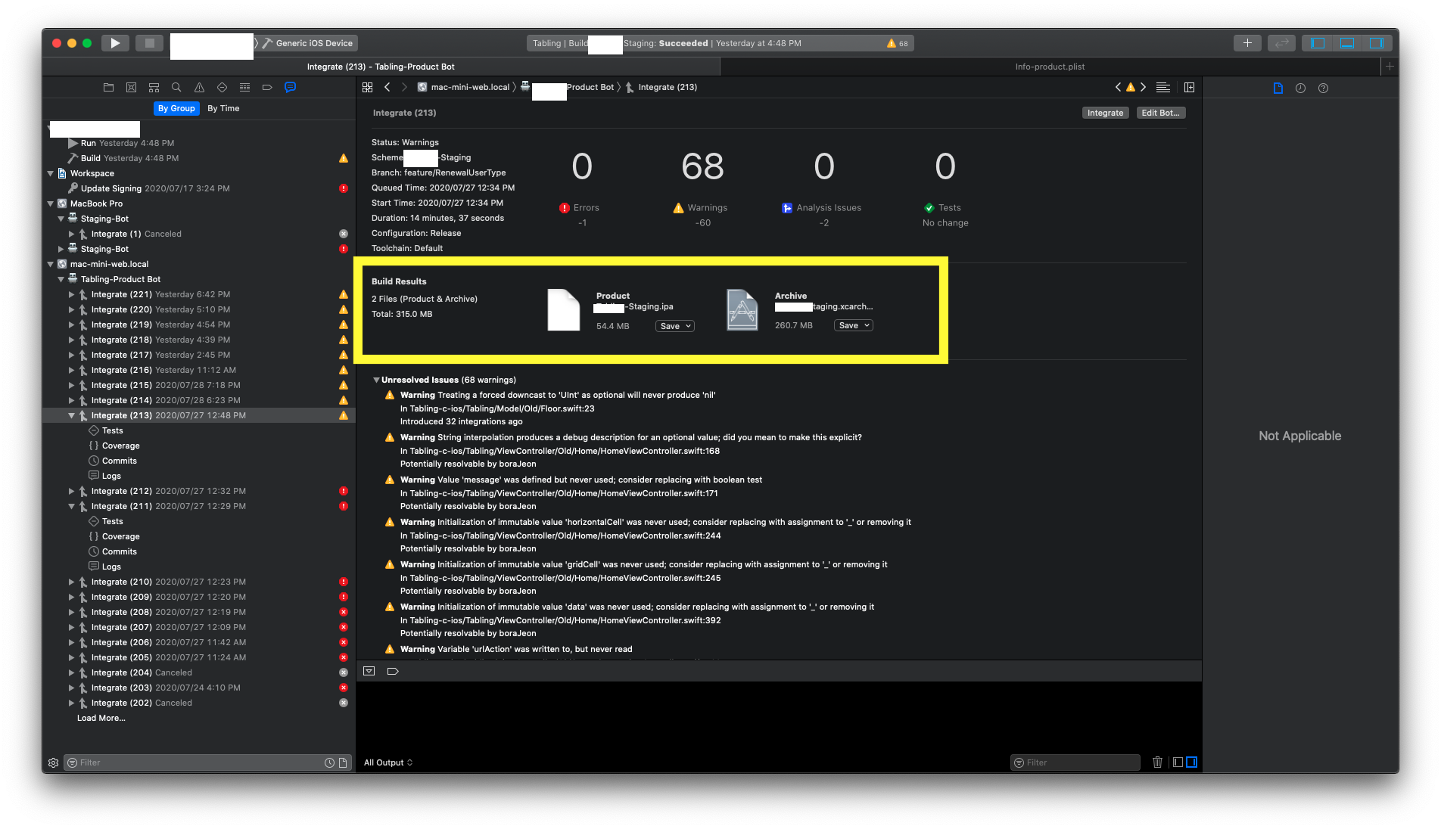1441x829 pixels.
Task: Click the Product ipa file thumbnail
Action: (x=564, y=310)
